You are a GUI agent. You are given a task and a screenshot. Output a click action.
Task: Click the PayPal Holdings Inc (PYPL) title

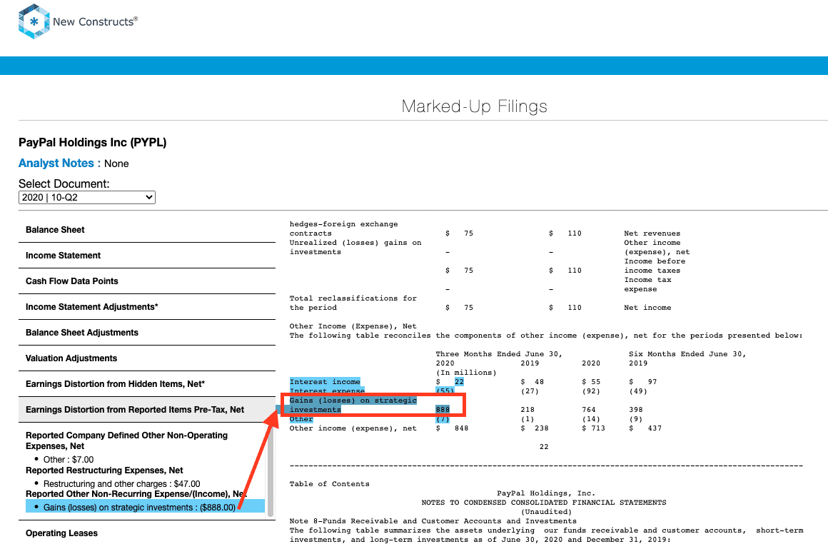tap(92, 143)
